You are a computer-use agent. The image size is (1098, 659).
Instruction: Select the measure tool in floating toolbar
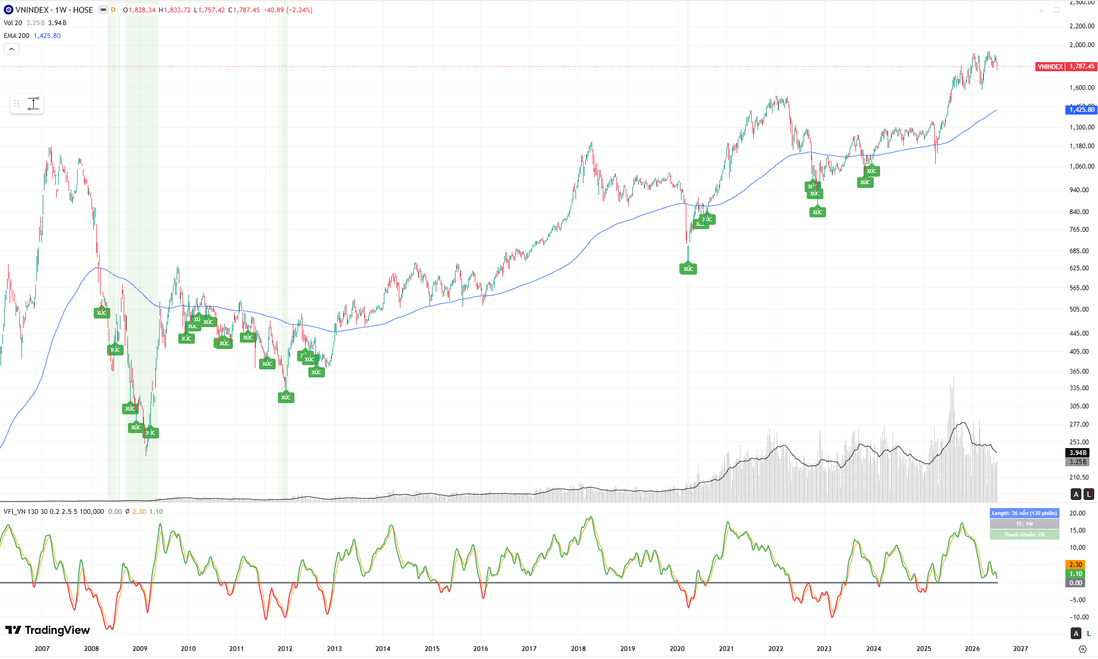[33, 103]
